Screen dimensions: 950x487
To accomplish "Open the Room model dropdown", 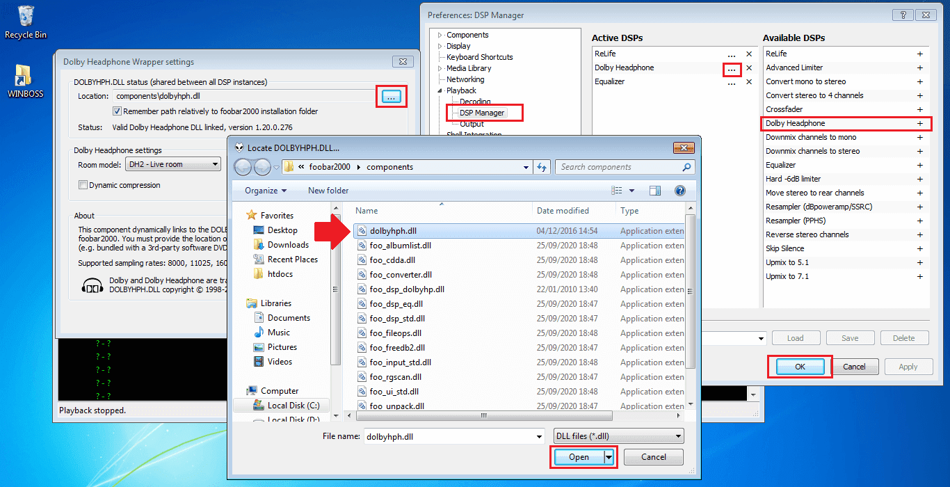I will 173,165.
